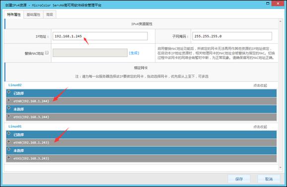Click the IPv4资源属性 section title
Screen dimensions: 287x187
(x=142, y=24)
